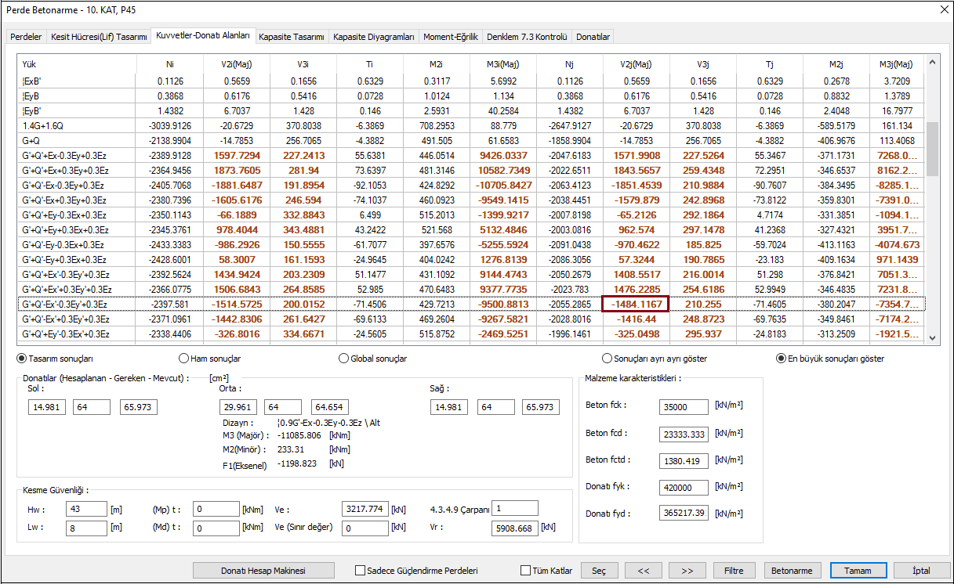This screenshot has height=584, width=954.
Task: Go to previous wall with << button
Action: [644, 571]
